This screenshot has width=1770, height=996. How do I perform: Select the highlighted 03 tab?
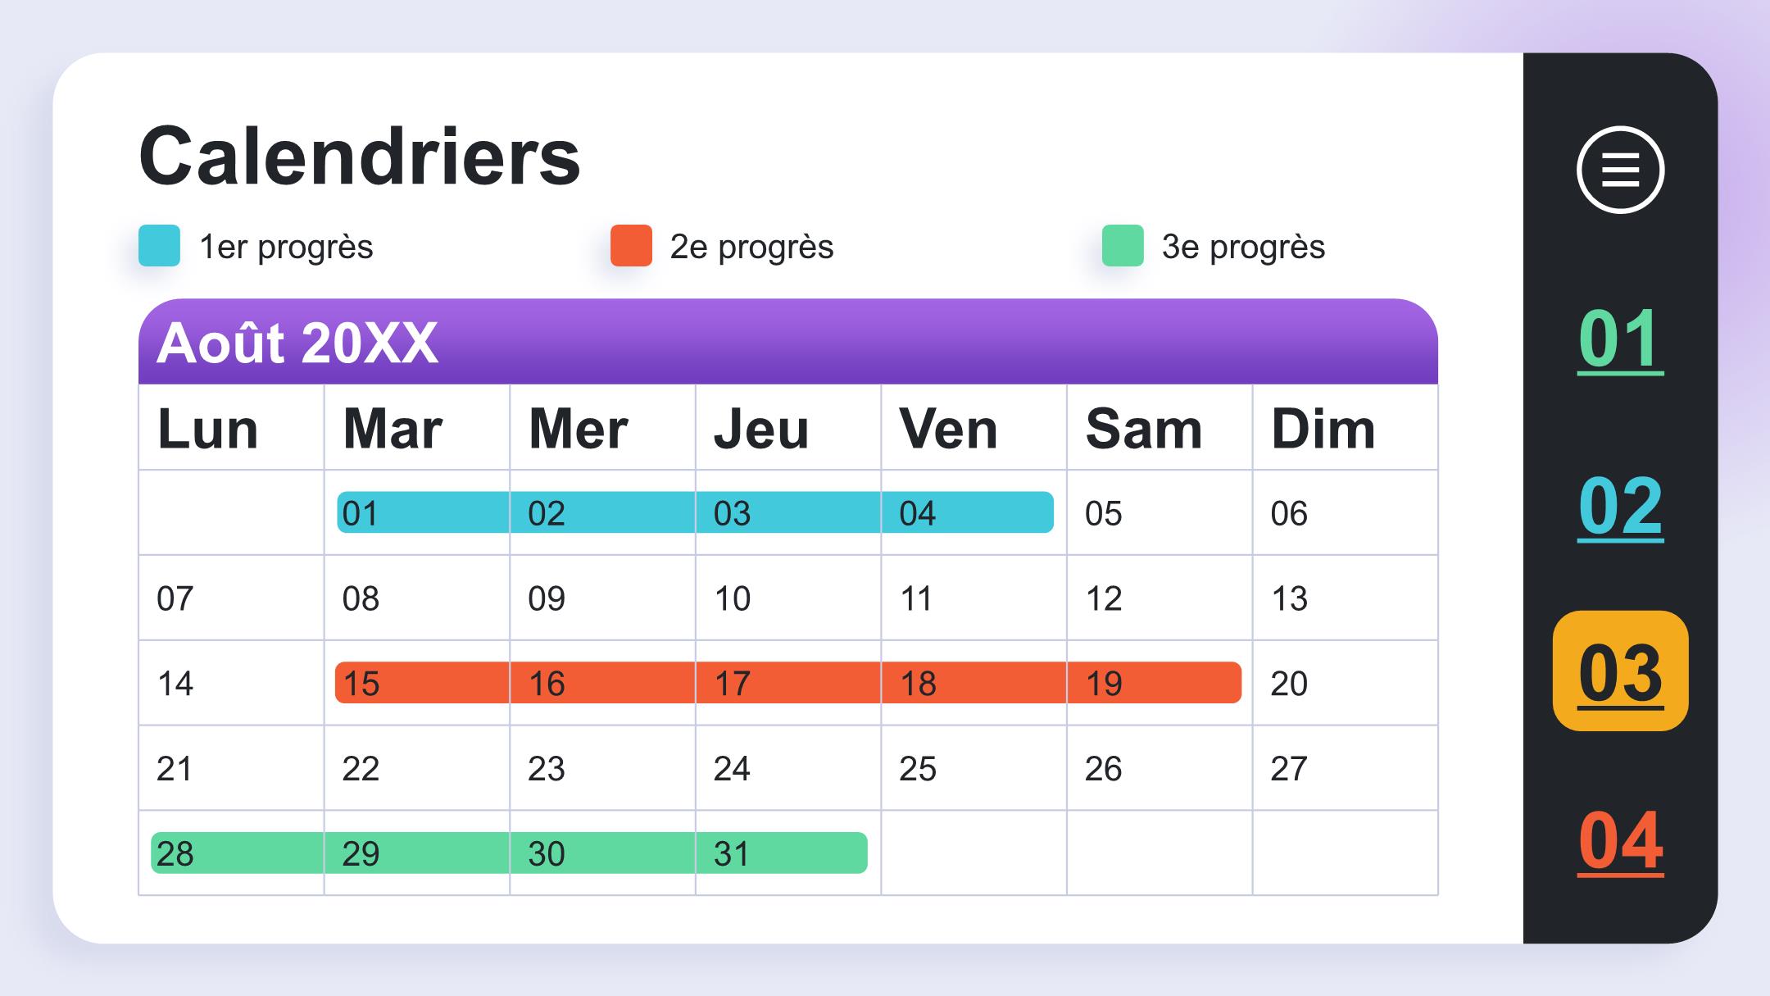coord(1620,671)
